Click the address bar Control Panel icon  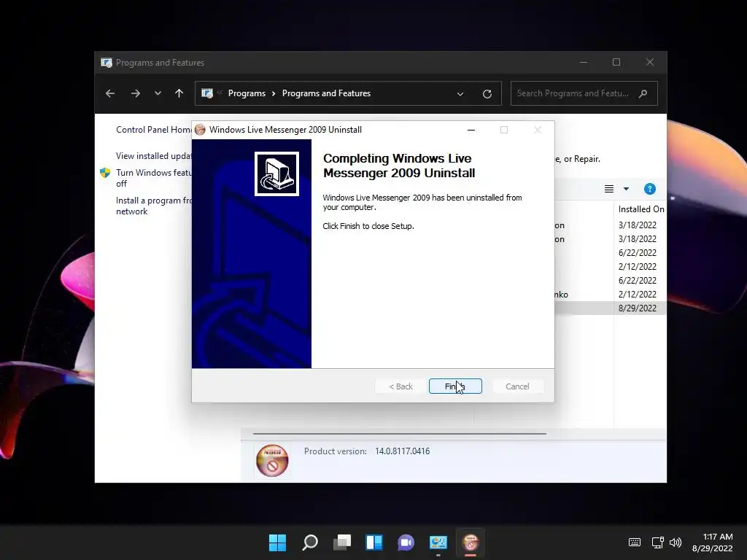click(x=207, y=93)
